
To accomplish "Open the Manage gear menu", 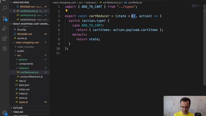I will pos(5,113).
